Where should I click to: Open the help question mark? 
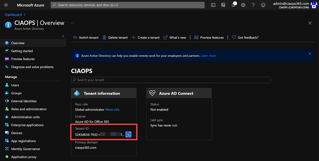[x=253, y=5]
